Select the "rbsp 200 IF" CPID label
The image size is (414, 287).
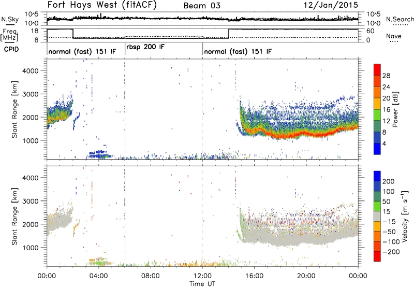coord(145,47)
